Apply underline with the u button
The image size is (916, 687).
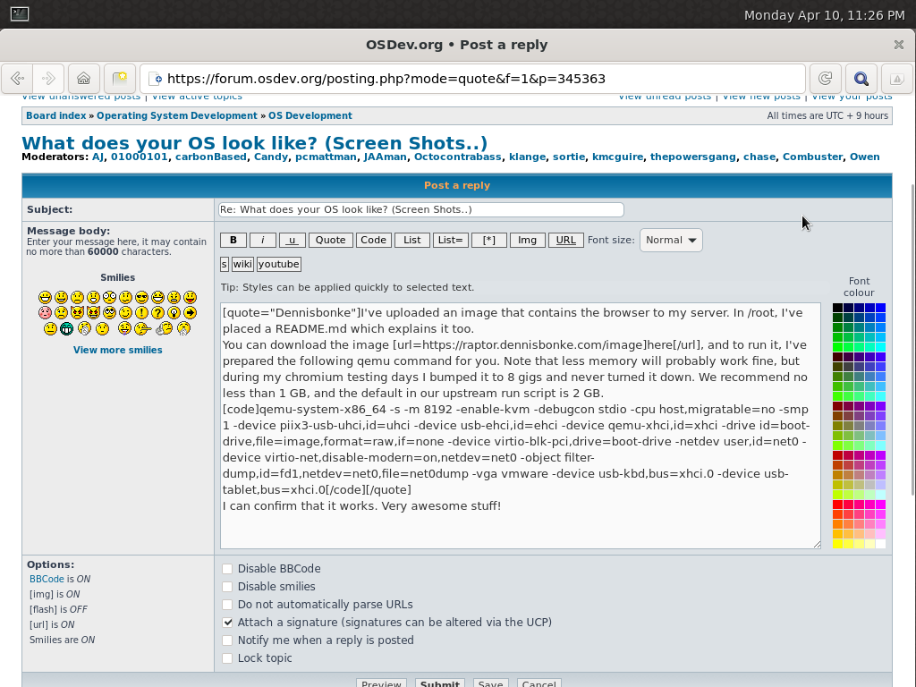(293, 240)
